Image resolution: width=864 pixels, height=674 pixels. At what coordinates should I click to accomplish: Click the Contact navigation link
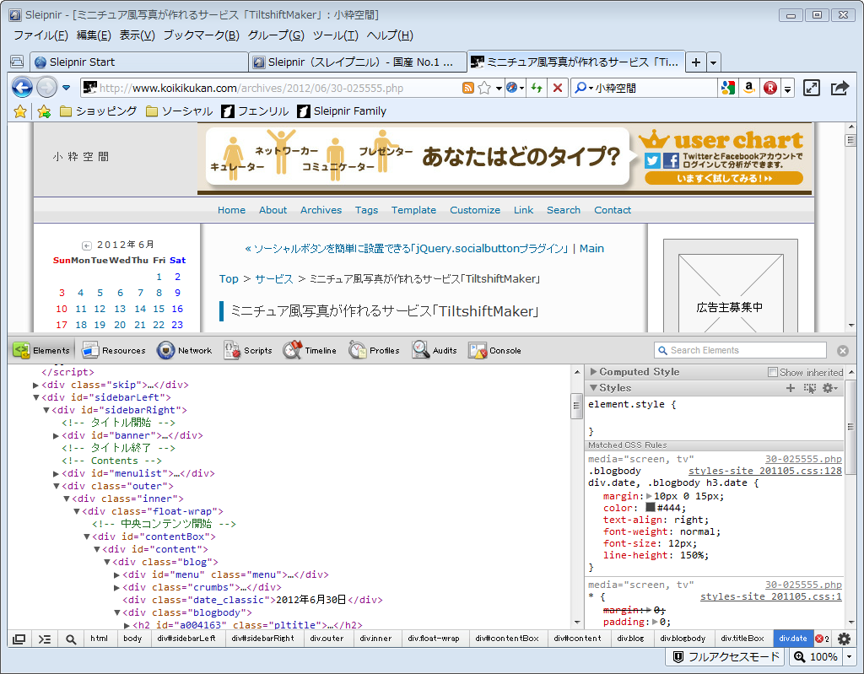(x=613, y=210)
